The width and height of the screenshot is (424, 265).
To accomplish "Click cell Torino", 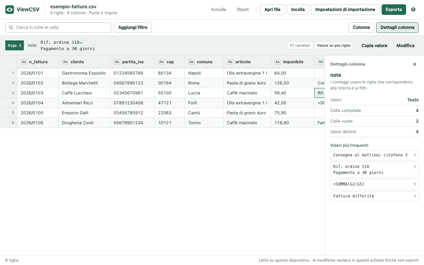I will [204, 123].
